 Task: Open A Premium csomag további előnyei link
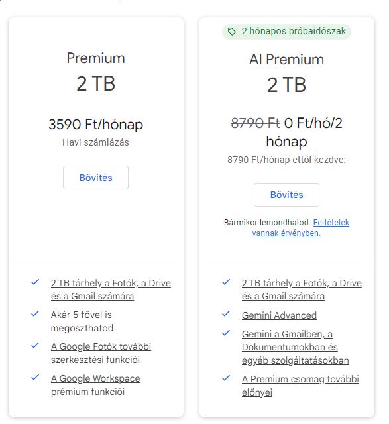tap(300, 386)
